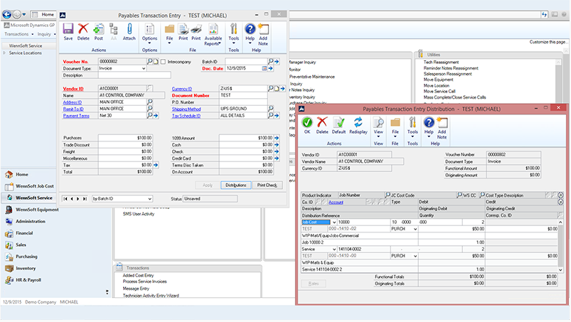Image resolution: width=571 pixels, height=322 pixels.
Task: Click Added Cost Entry under Transactions
Action: pyautogui.click(x=138, y=276)
